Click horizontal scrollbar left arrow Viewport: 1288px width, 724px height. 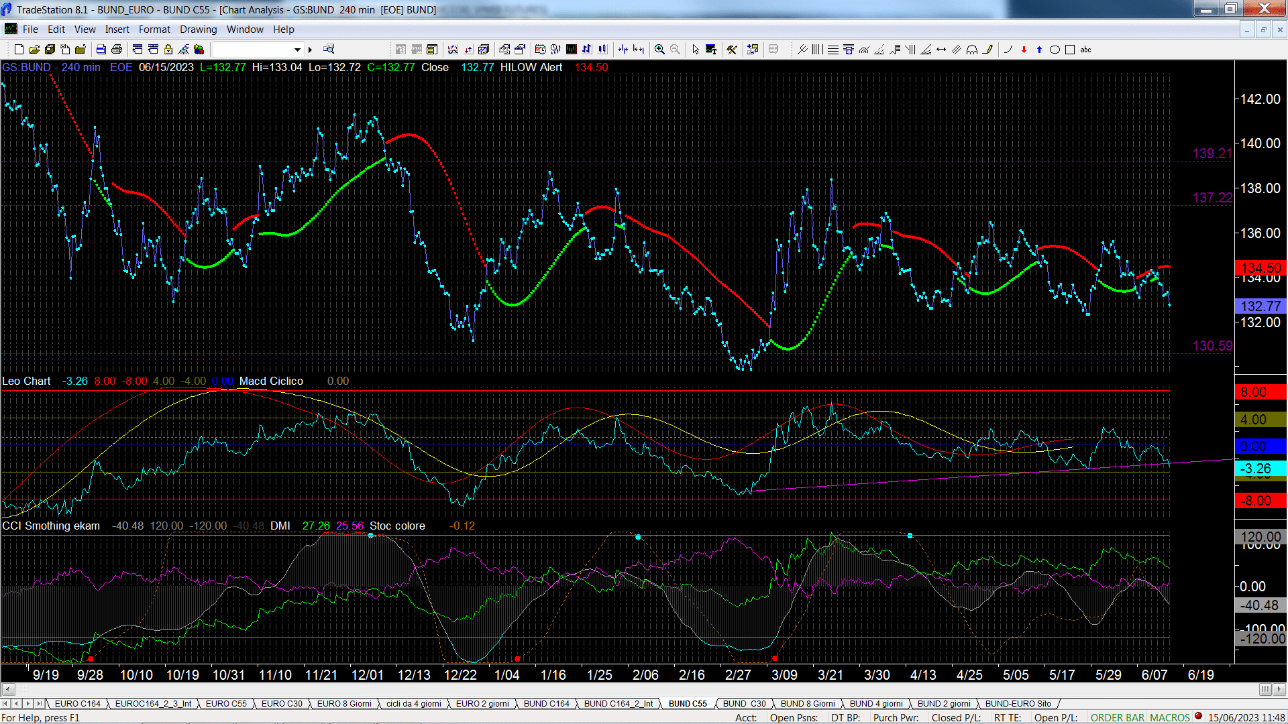(x=8, y=689)
